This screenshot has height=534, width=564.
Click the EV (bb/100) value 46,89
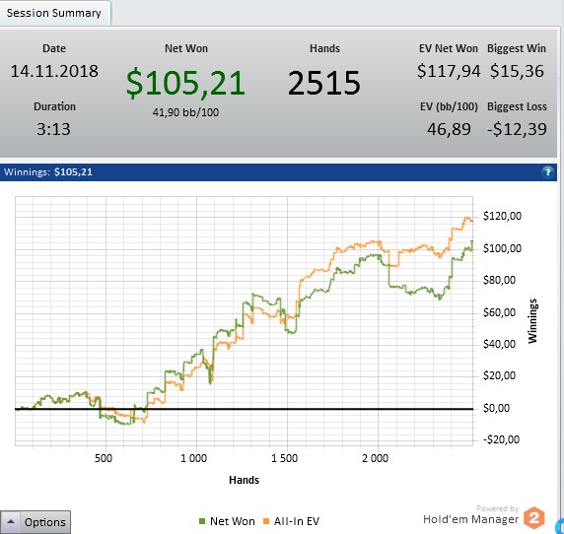(x=449, y=129)
